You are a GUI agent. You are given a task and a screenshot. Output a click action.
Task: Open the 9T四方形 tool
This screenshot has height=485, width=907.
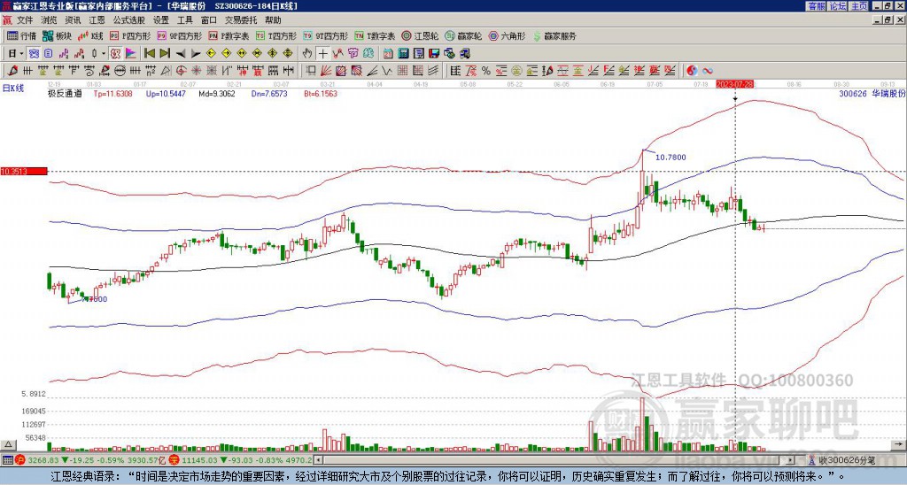(326, 35)
